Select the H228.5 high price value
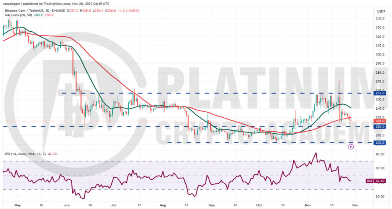 [x=85, y=11]
